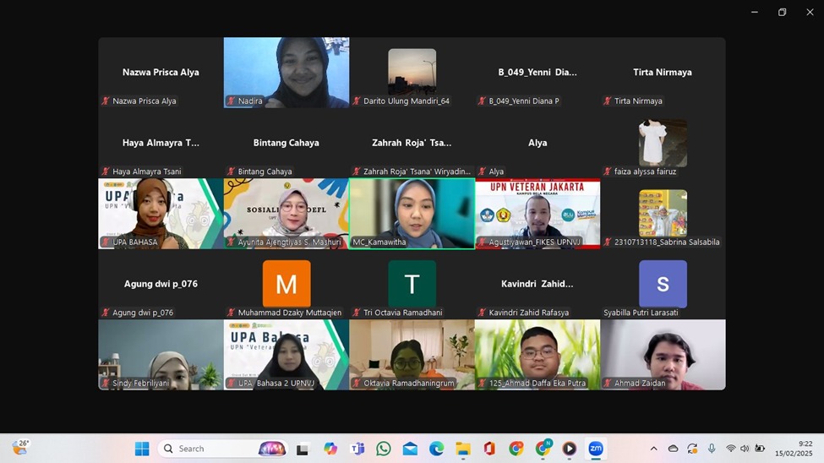Click muted mic icon beside Sindy Febriliyani
This screenshot has height=463, width=824.
coord(106,384)
